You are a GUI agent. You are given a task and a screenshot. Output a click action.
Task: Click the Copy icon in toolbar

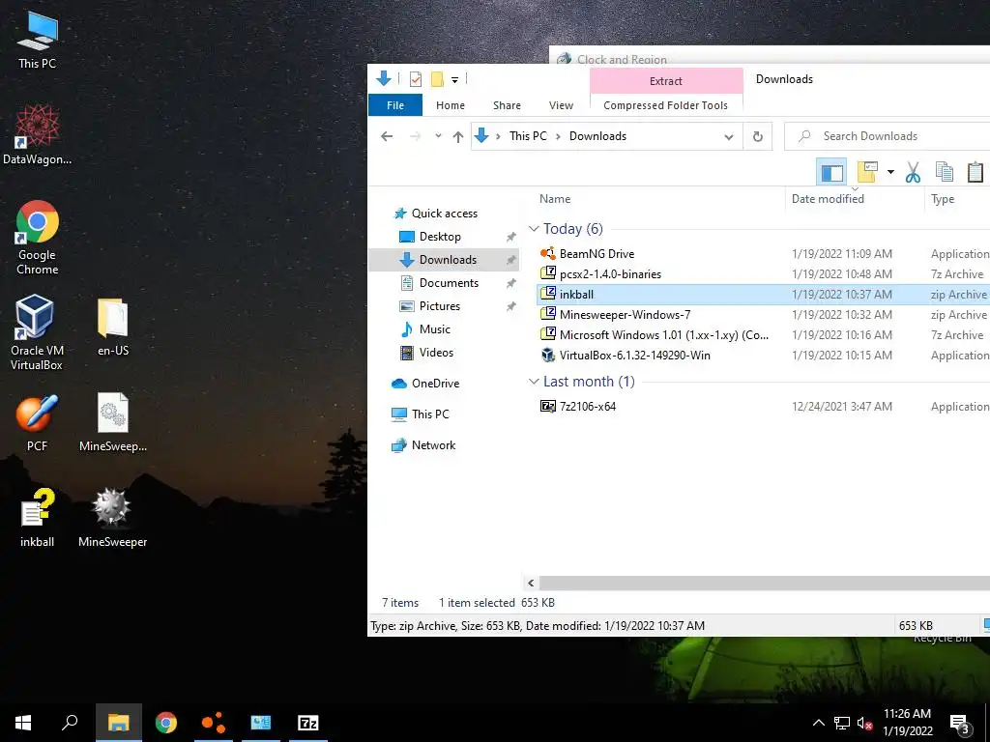pos(945,172)
